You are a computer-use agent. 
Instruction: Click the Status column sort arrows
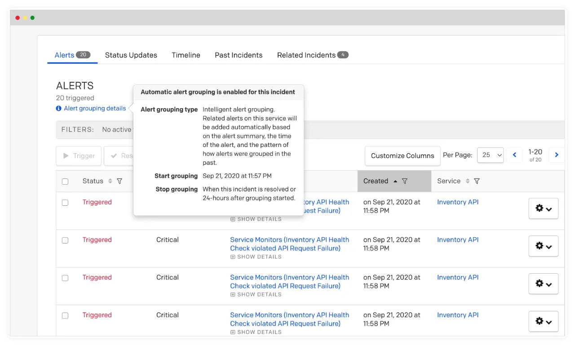point(110,181)
